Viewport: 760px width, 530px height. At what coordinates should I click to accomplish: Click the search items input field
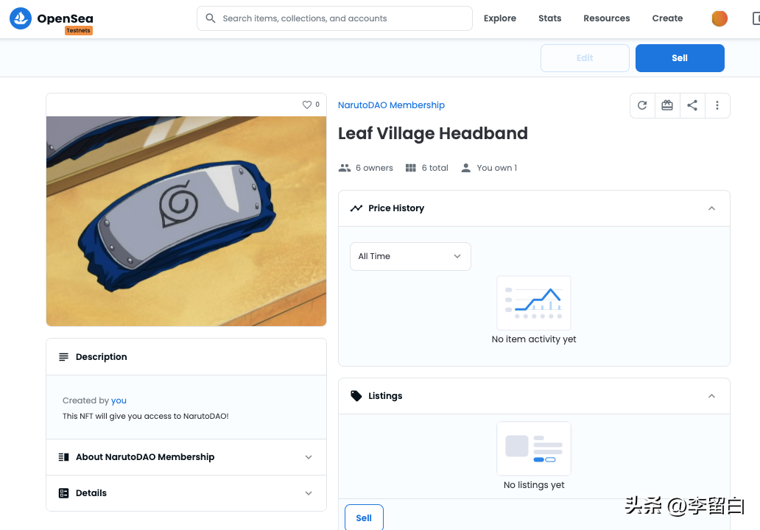pos(342,18)
